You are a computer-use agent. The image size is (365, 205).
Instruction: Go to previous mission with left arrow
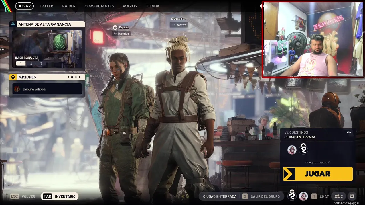coord(68,77)
